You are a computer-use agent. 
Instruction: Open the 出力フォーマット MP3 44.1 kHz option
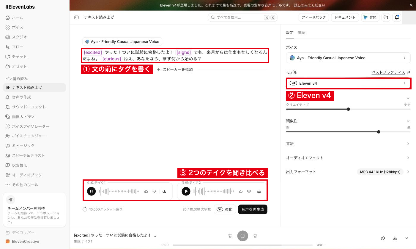tap(380, 172)
